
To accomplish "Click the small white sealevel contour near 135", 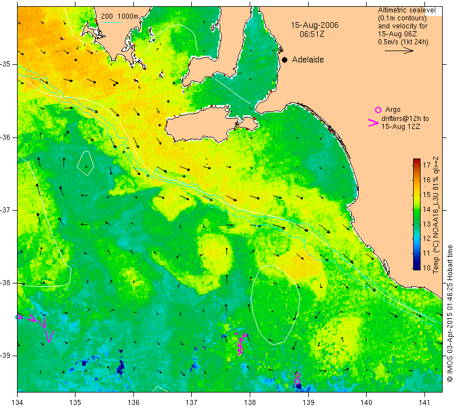I will 86,163.
